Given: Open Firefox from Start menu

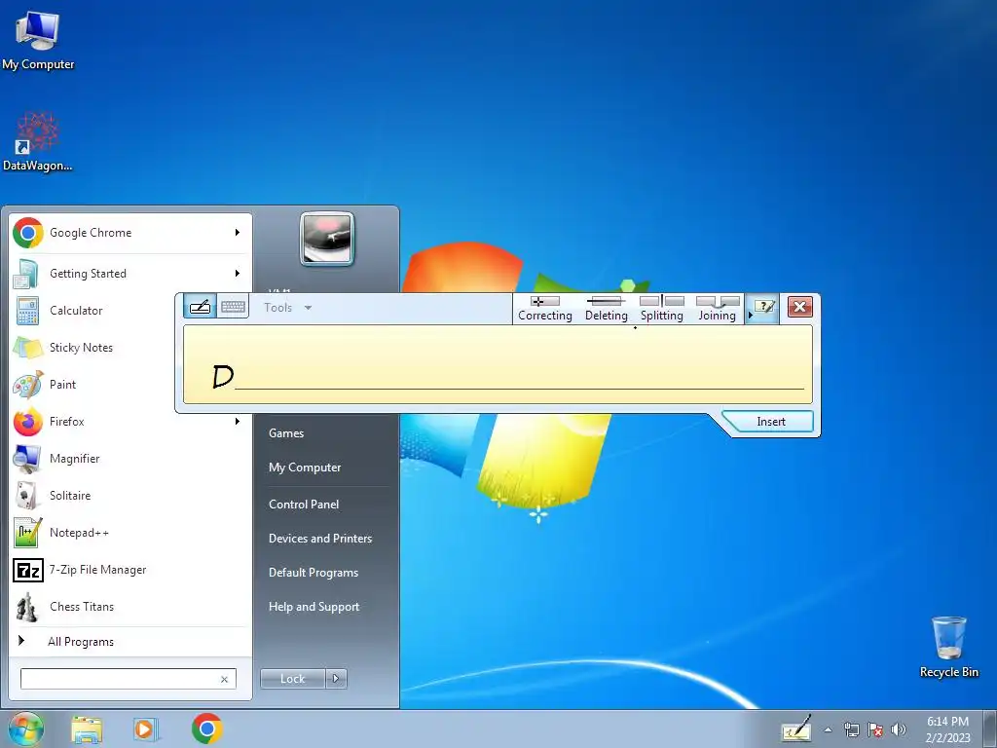Looking at the screenshot, I should point(130,421).
